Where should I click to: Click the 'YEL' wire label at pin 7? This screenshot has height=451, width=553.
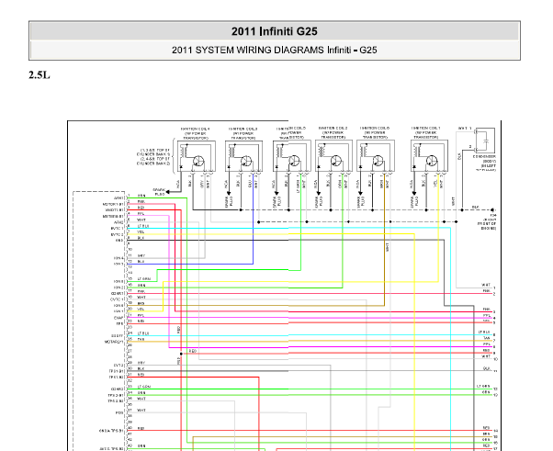141,232
